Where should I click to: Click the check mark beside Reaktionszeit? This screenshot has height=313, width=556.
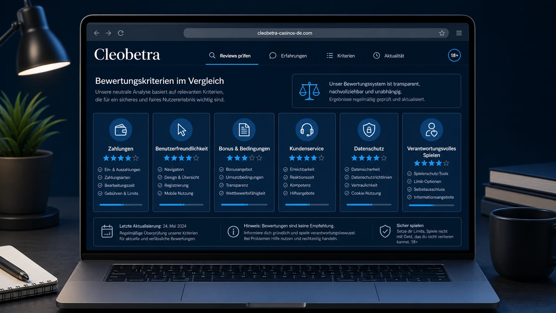click(x=285, y=177)
